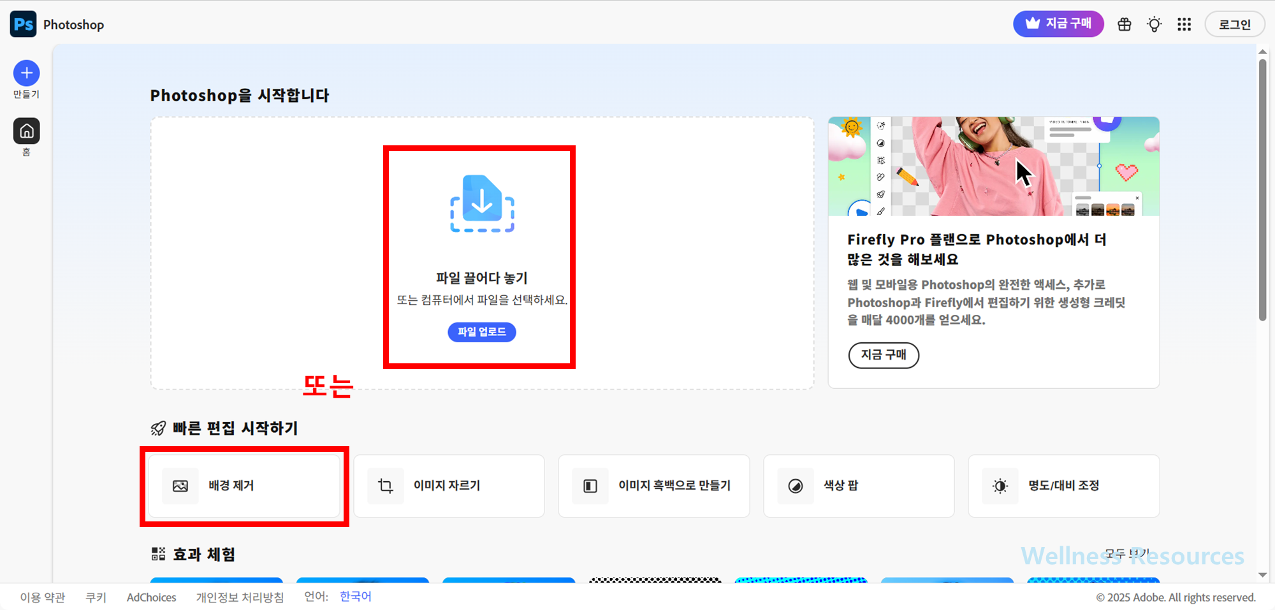Viewport: 1275px width, 610px height.
Task: Click the © 2025 Adobe copyright text
Action: click(1176, 598)
